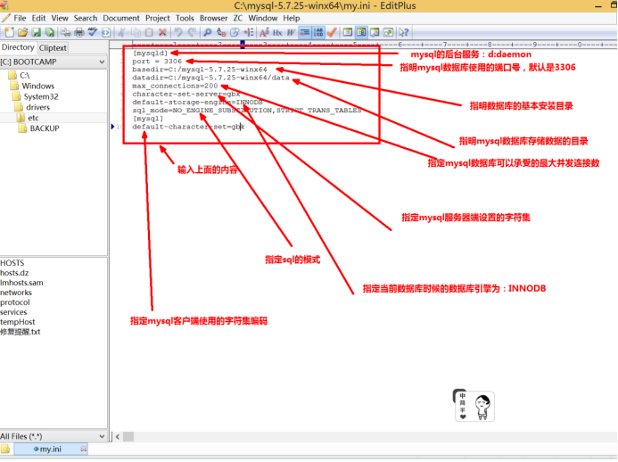
Task: Select the C:\ folder in directory tree
Action: 24,75
